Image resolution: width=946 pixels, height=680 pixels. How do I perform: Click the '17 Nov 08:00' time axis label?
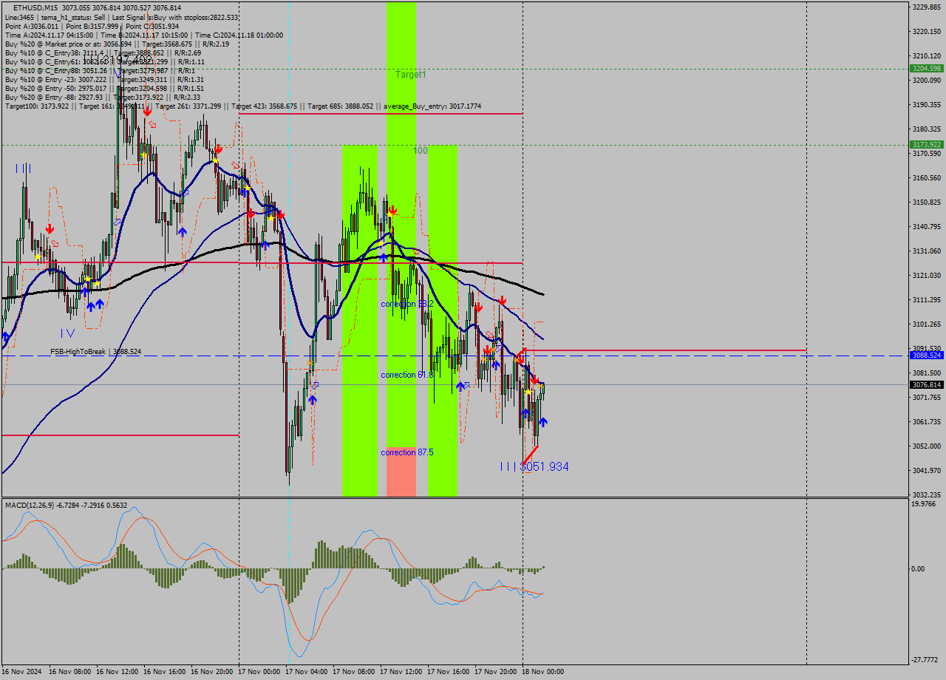[354, 672]
